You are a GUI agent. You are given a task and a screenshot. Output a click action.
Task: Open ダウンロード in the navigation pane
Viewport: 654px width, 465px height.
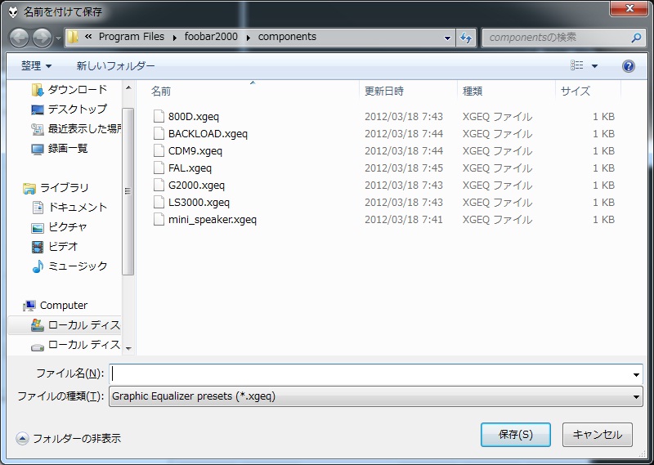pos(69,89)
